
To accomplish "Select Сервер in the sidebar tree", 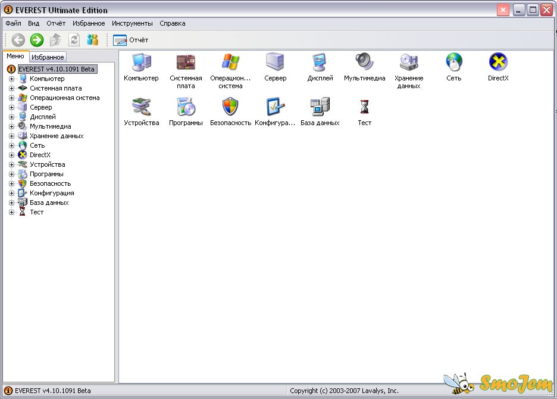I will coord(41,107).
